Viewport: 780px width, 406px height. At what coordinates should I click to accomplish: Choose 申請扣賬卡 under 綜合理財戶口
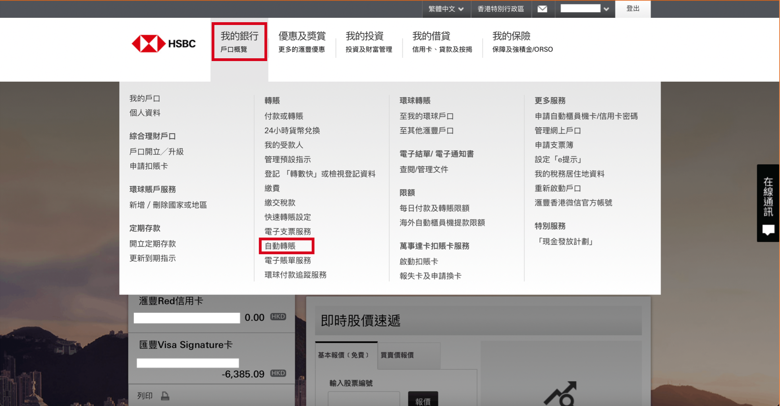click(x=149, y=166)
